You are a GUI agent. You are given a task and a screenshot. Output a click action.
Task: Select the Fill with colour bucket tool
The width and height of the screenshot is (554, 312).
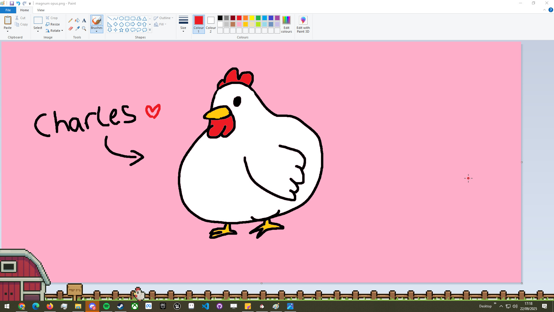click(77, 21)
